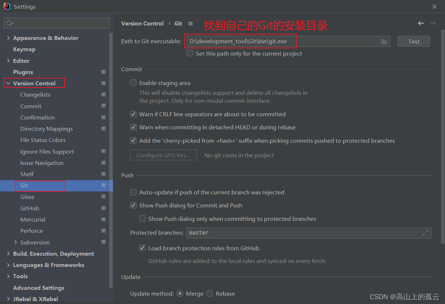Toggle the CRLF line separators warning checkbox

click(x=133, y=114)
